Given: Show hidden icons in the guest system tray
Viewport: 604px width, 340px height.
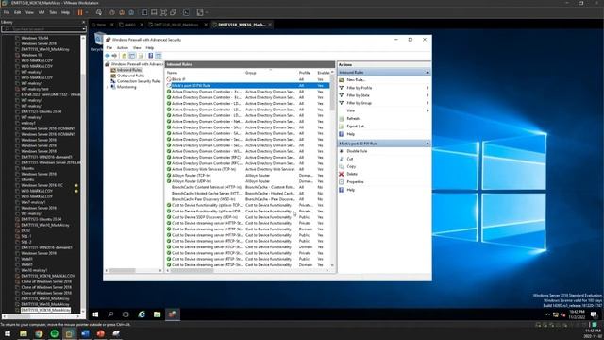Looking at the screenshot, I should [547, 314].
